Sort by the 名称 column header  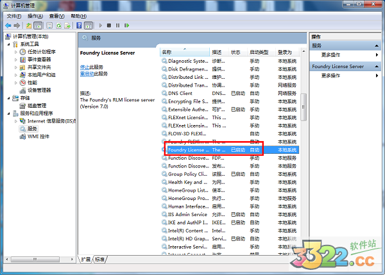pyautogui.click(x=185, y=53)
